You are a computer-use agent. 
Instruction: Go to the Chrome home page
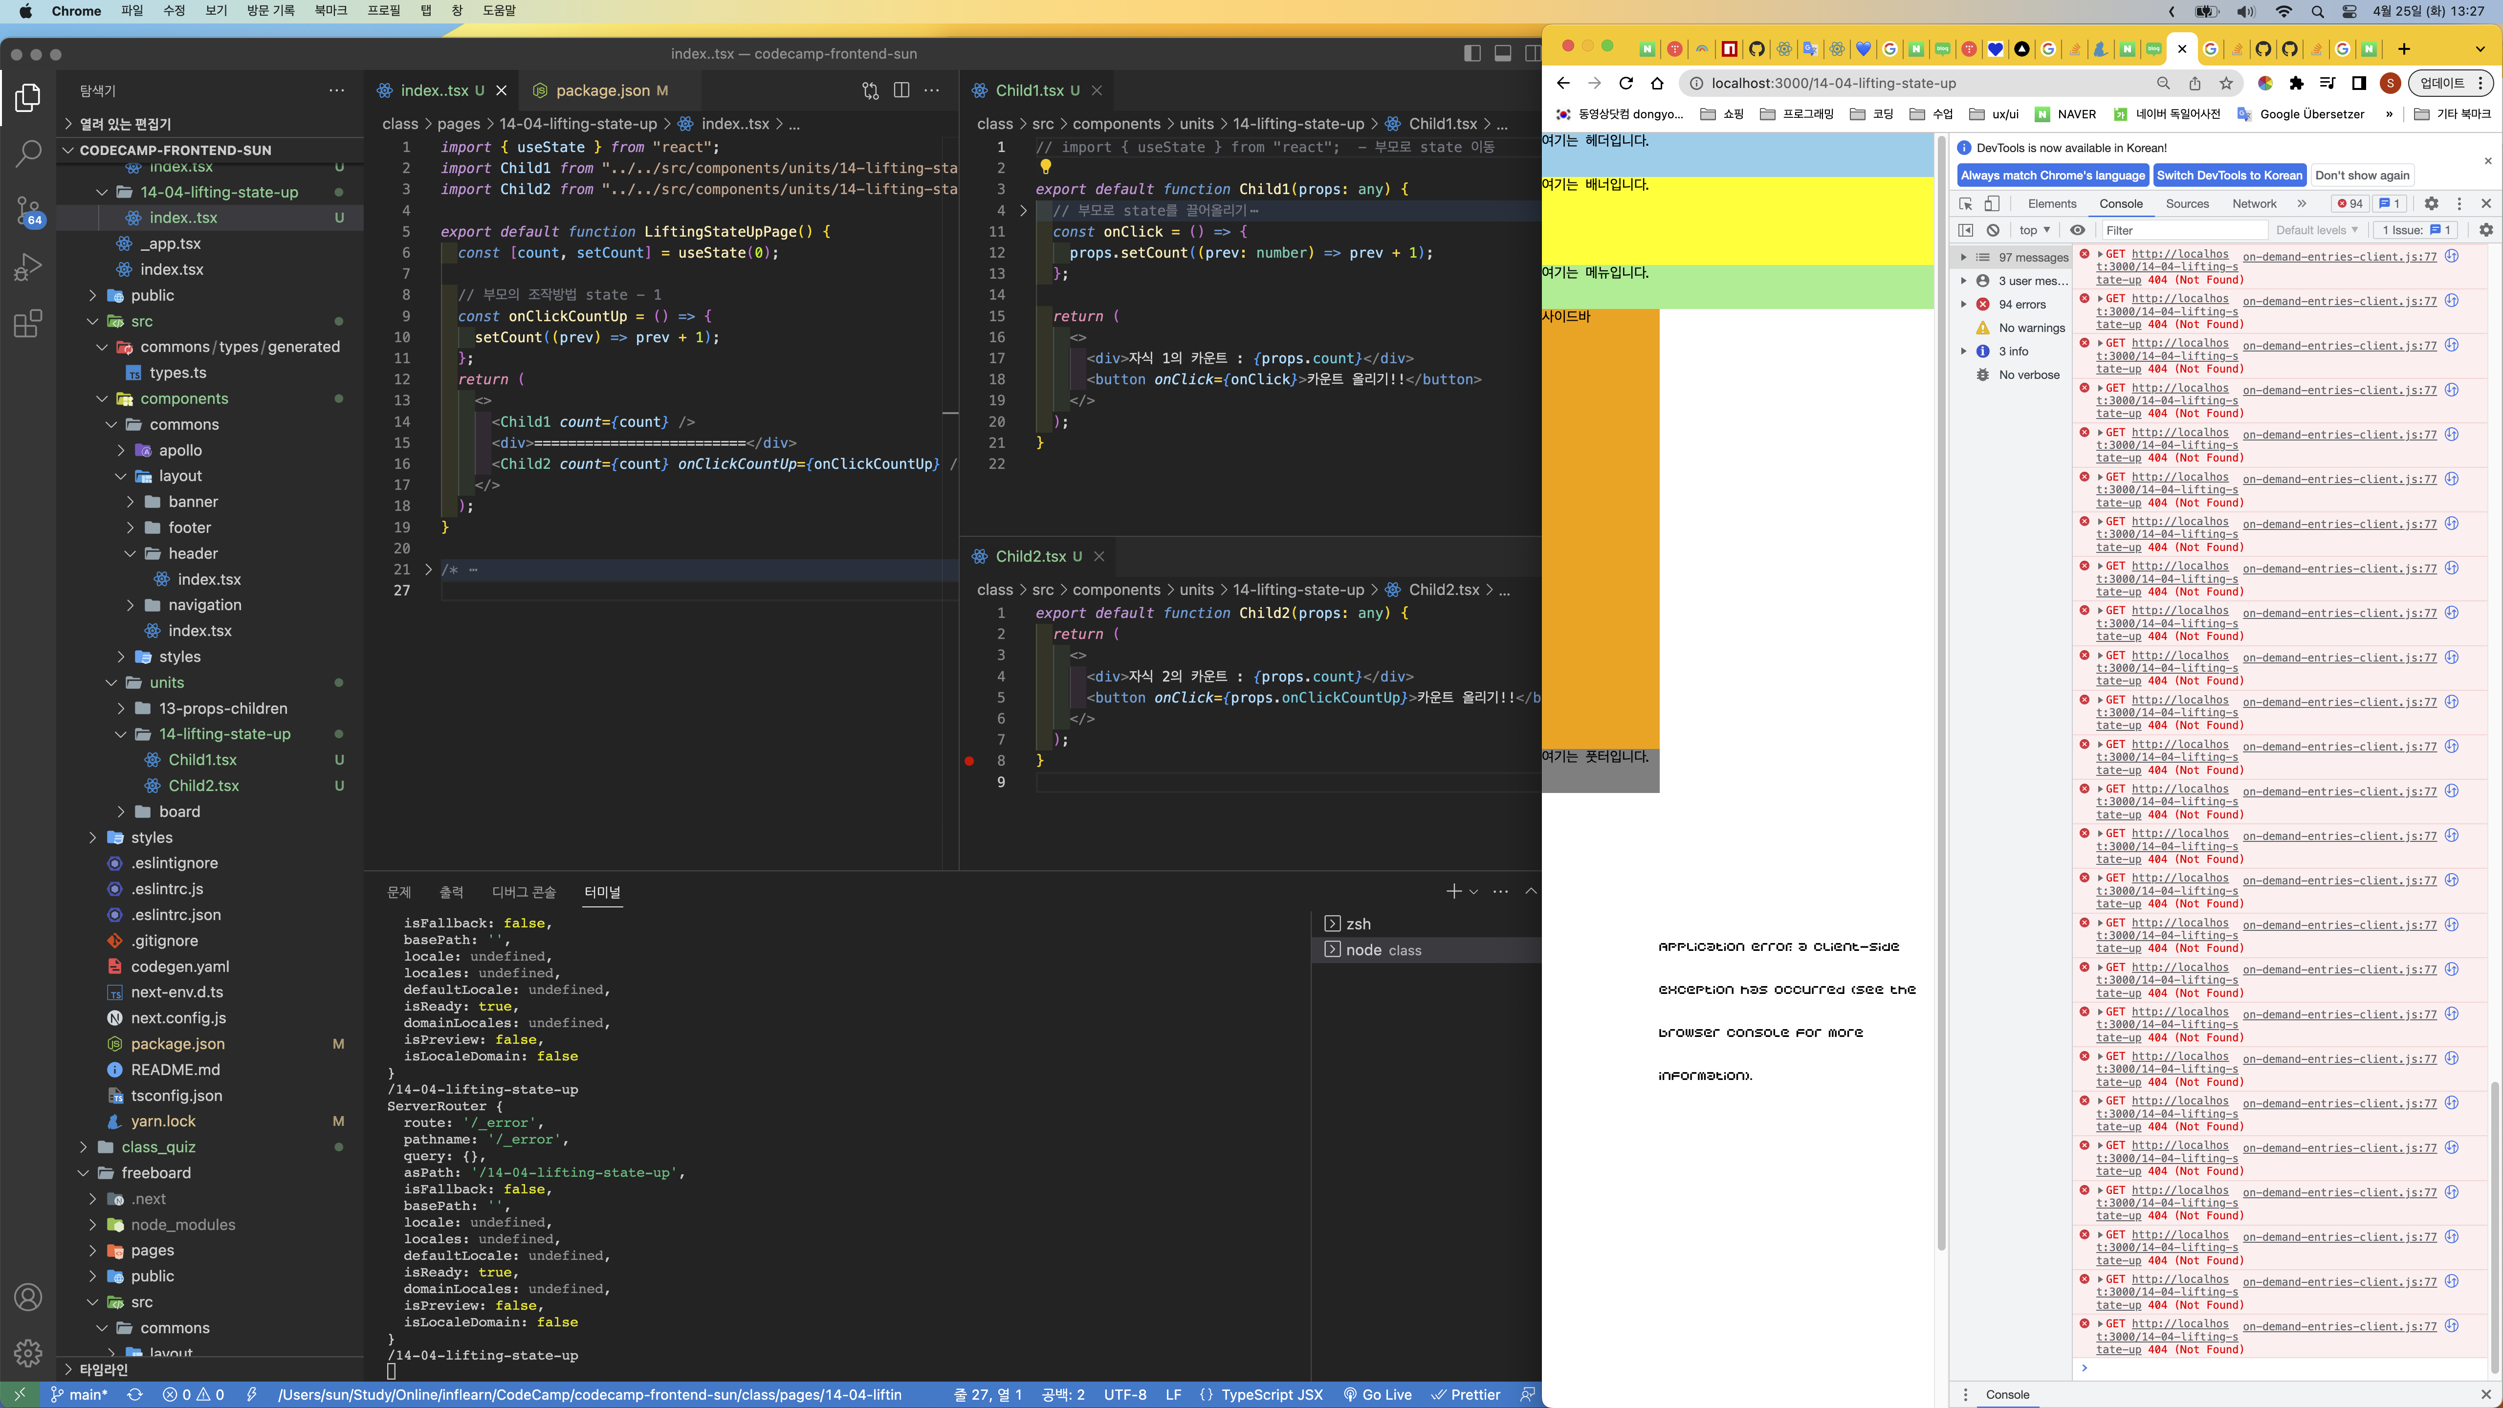(x=1657, y=83)
